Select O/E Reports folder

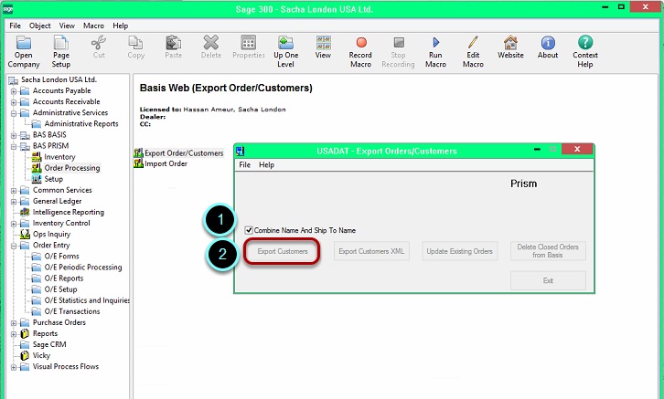point(63,278)
